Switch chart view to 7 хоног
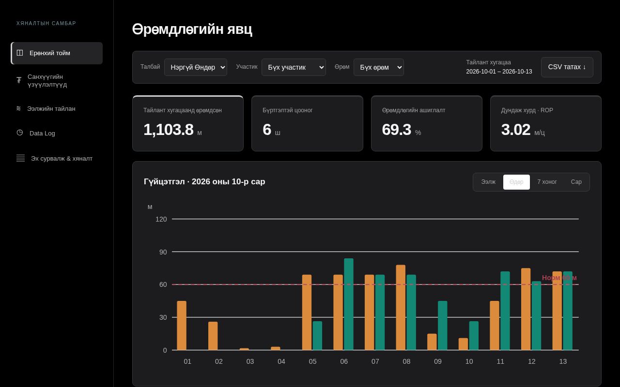The height and width of the screenshot is (387, 620). click(x=547, y=182)
